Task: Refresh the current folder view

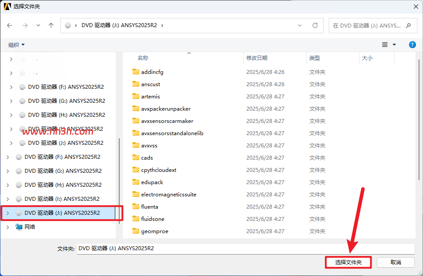Action: click(315, 25)
